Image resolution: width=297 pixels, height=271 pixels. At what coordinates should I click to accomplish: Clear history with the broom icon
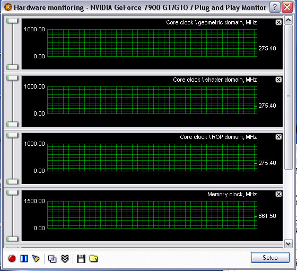tap(36, 258)
